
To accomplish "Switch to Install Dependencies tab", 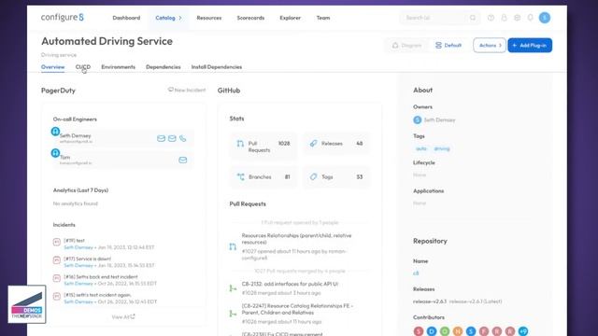I will [217, 67].
